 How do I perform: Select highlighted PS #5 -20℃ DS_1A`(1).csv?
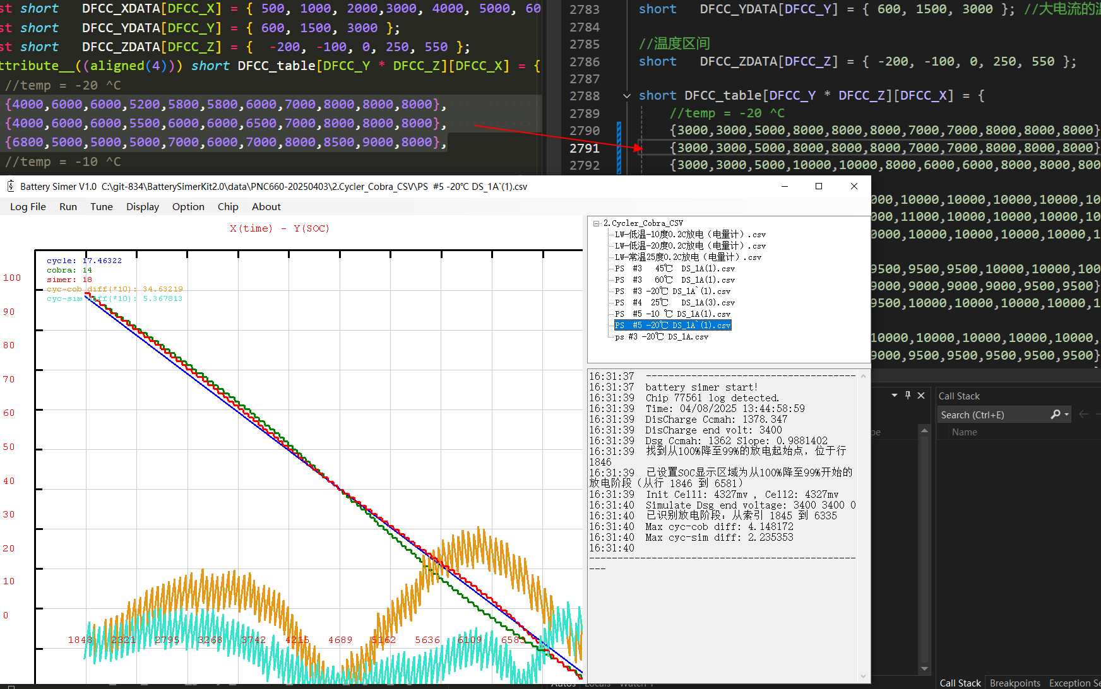point(673,326)
